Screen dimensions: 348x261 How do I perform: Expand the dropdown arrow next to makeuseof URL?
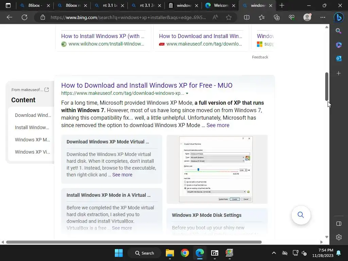(187, 93)
